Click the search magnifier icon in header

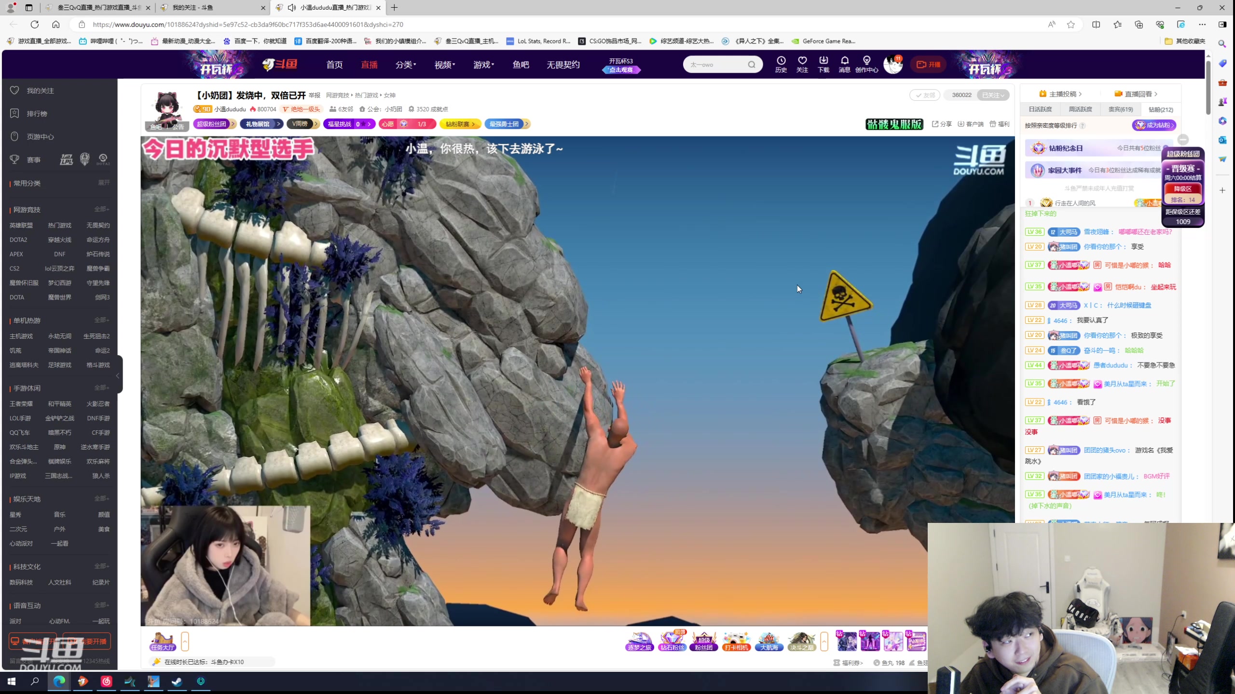(x=752, y=65)
